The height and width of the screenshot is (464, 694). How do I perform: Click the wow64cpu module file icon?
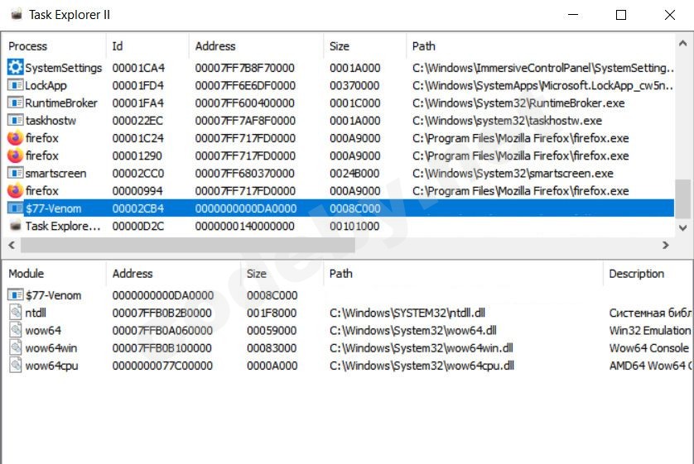coord(16,366)
